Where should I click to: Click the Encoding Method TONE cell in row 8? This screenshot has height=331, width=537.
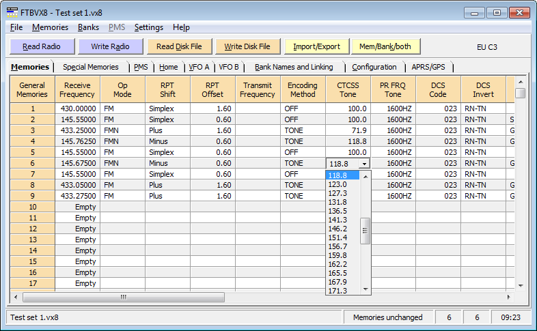pos(303,185)
